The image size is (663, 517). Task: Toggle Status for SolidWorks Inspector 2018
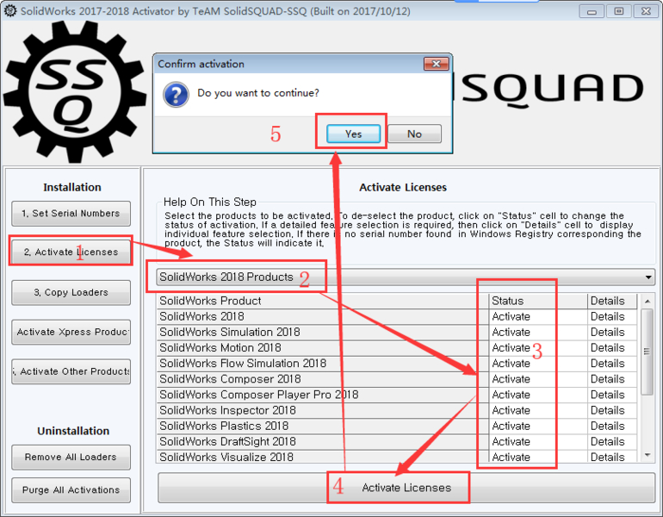click(x=537, y=410)
